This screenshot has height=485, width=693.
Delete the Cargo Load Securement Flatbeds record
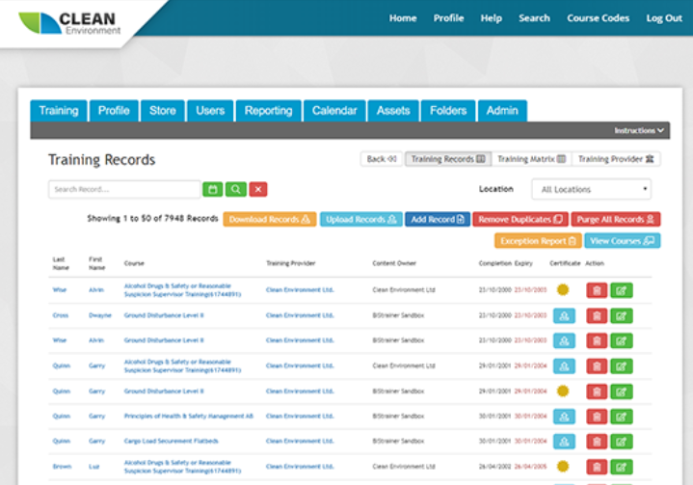[597, 442]
